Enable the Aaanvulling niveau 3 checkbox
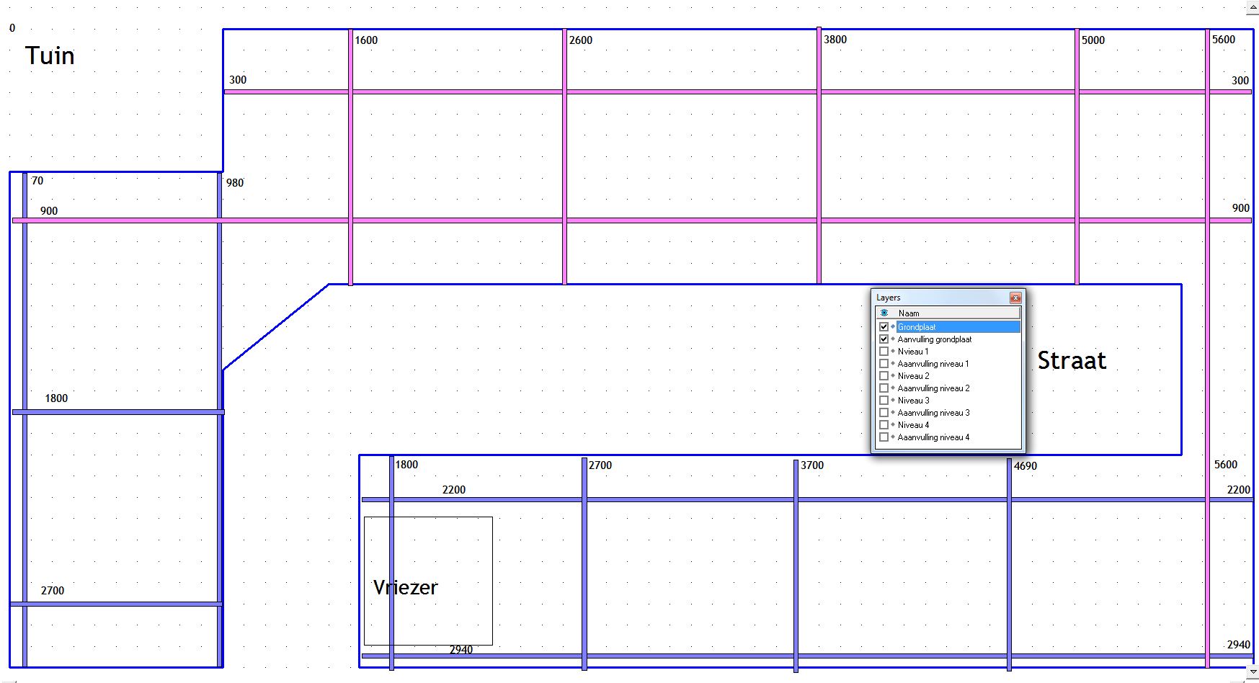The height and width of the screenshot is (683, 1259). pos(884,413)
